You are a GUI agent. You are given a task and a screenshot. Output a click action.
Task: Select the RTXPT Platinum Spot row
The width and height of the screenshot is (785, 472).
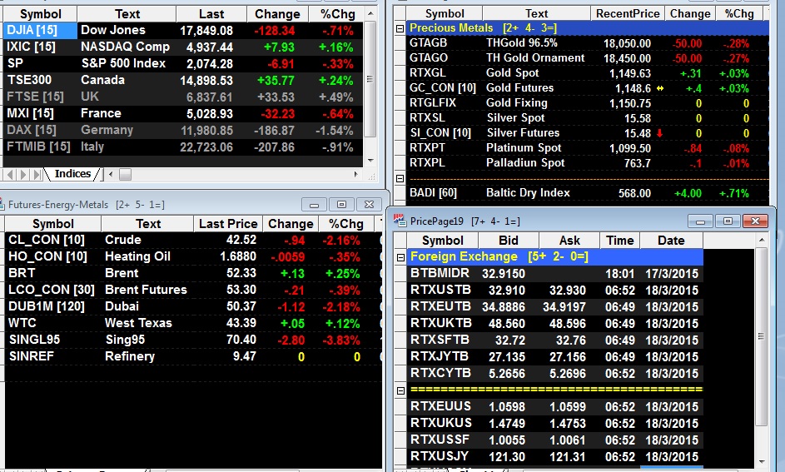pyautogui.click(x=587, y=148)
